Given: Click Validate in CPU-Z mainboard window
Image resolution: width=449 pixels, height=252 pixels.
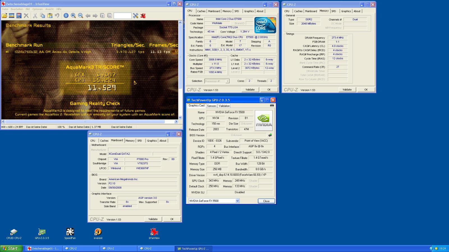Looking at the screenshot, I should click(153, 219).
